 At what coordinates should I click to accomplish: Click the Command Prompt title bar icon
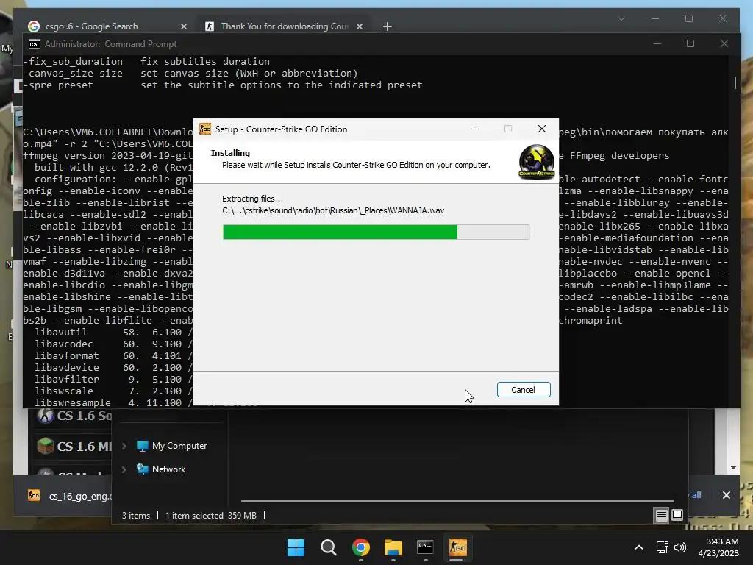34,44
